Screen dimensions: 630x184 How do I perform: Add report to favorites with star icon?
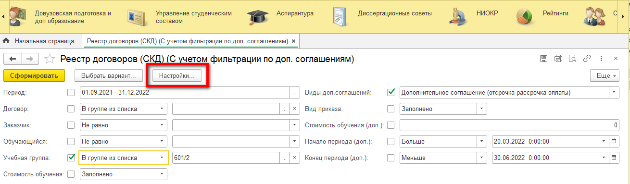(x=49, y=59)
